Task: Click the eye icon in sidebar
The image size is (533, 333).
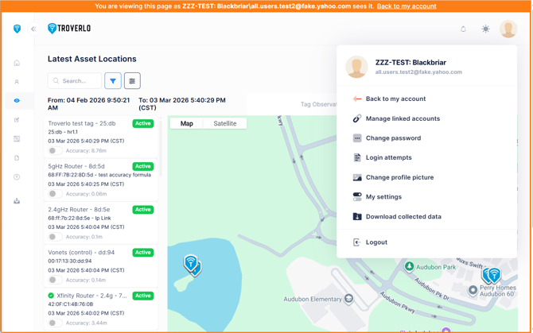Action: pos(17,101)
